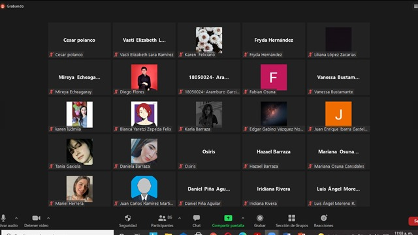Screen dimensions: 418x235
Task: Click the large 'Fryda Hernández' center name
Action: pyautogui.click(x=274, y=40)
